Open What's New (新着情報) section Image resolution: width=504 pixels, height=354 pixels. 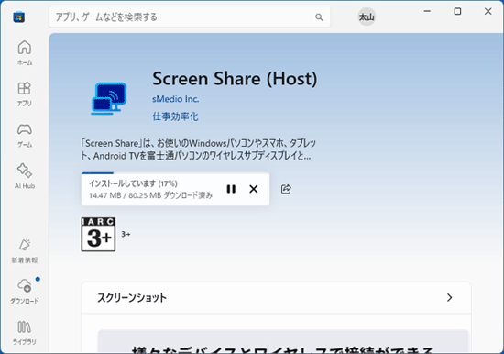(x=25, y=250)
